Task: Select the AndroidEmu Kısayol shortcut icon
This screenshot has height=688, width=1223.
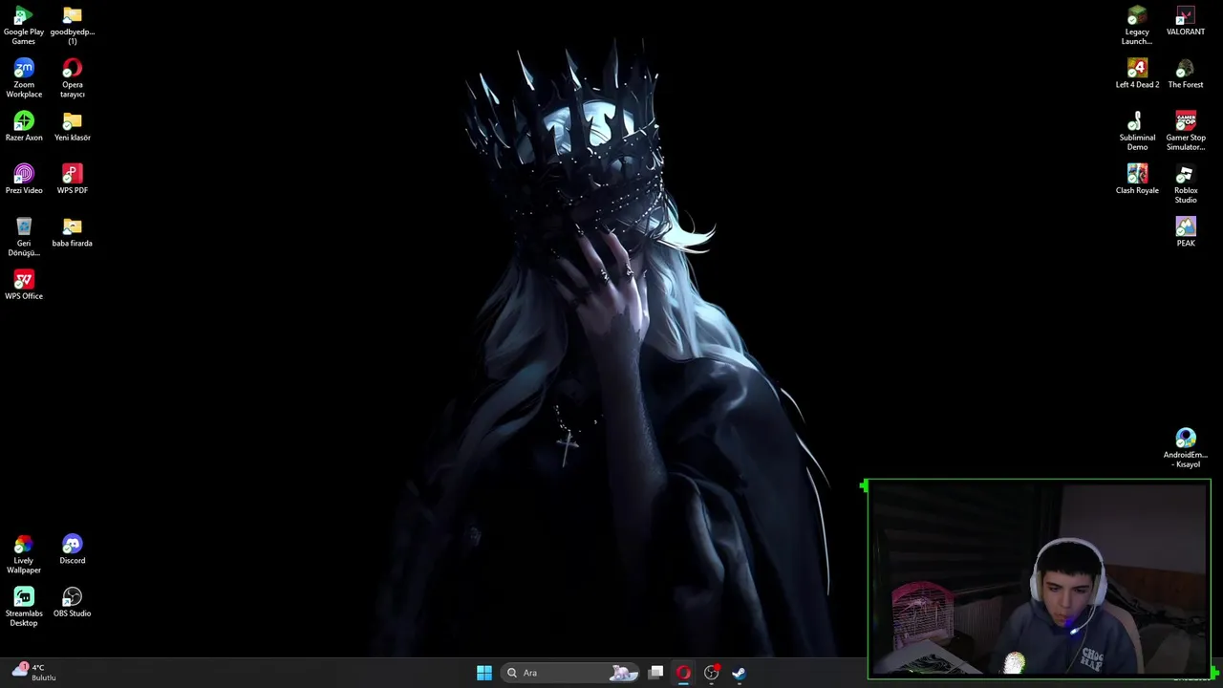Action: [x=1186, y=448]
